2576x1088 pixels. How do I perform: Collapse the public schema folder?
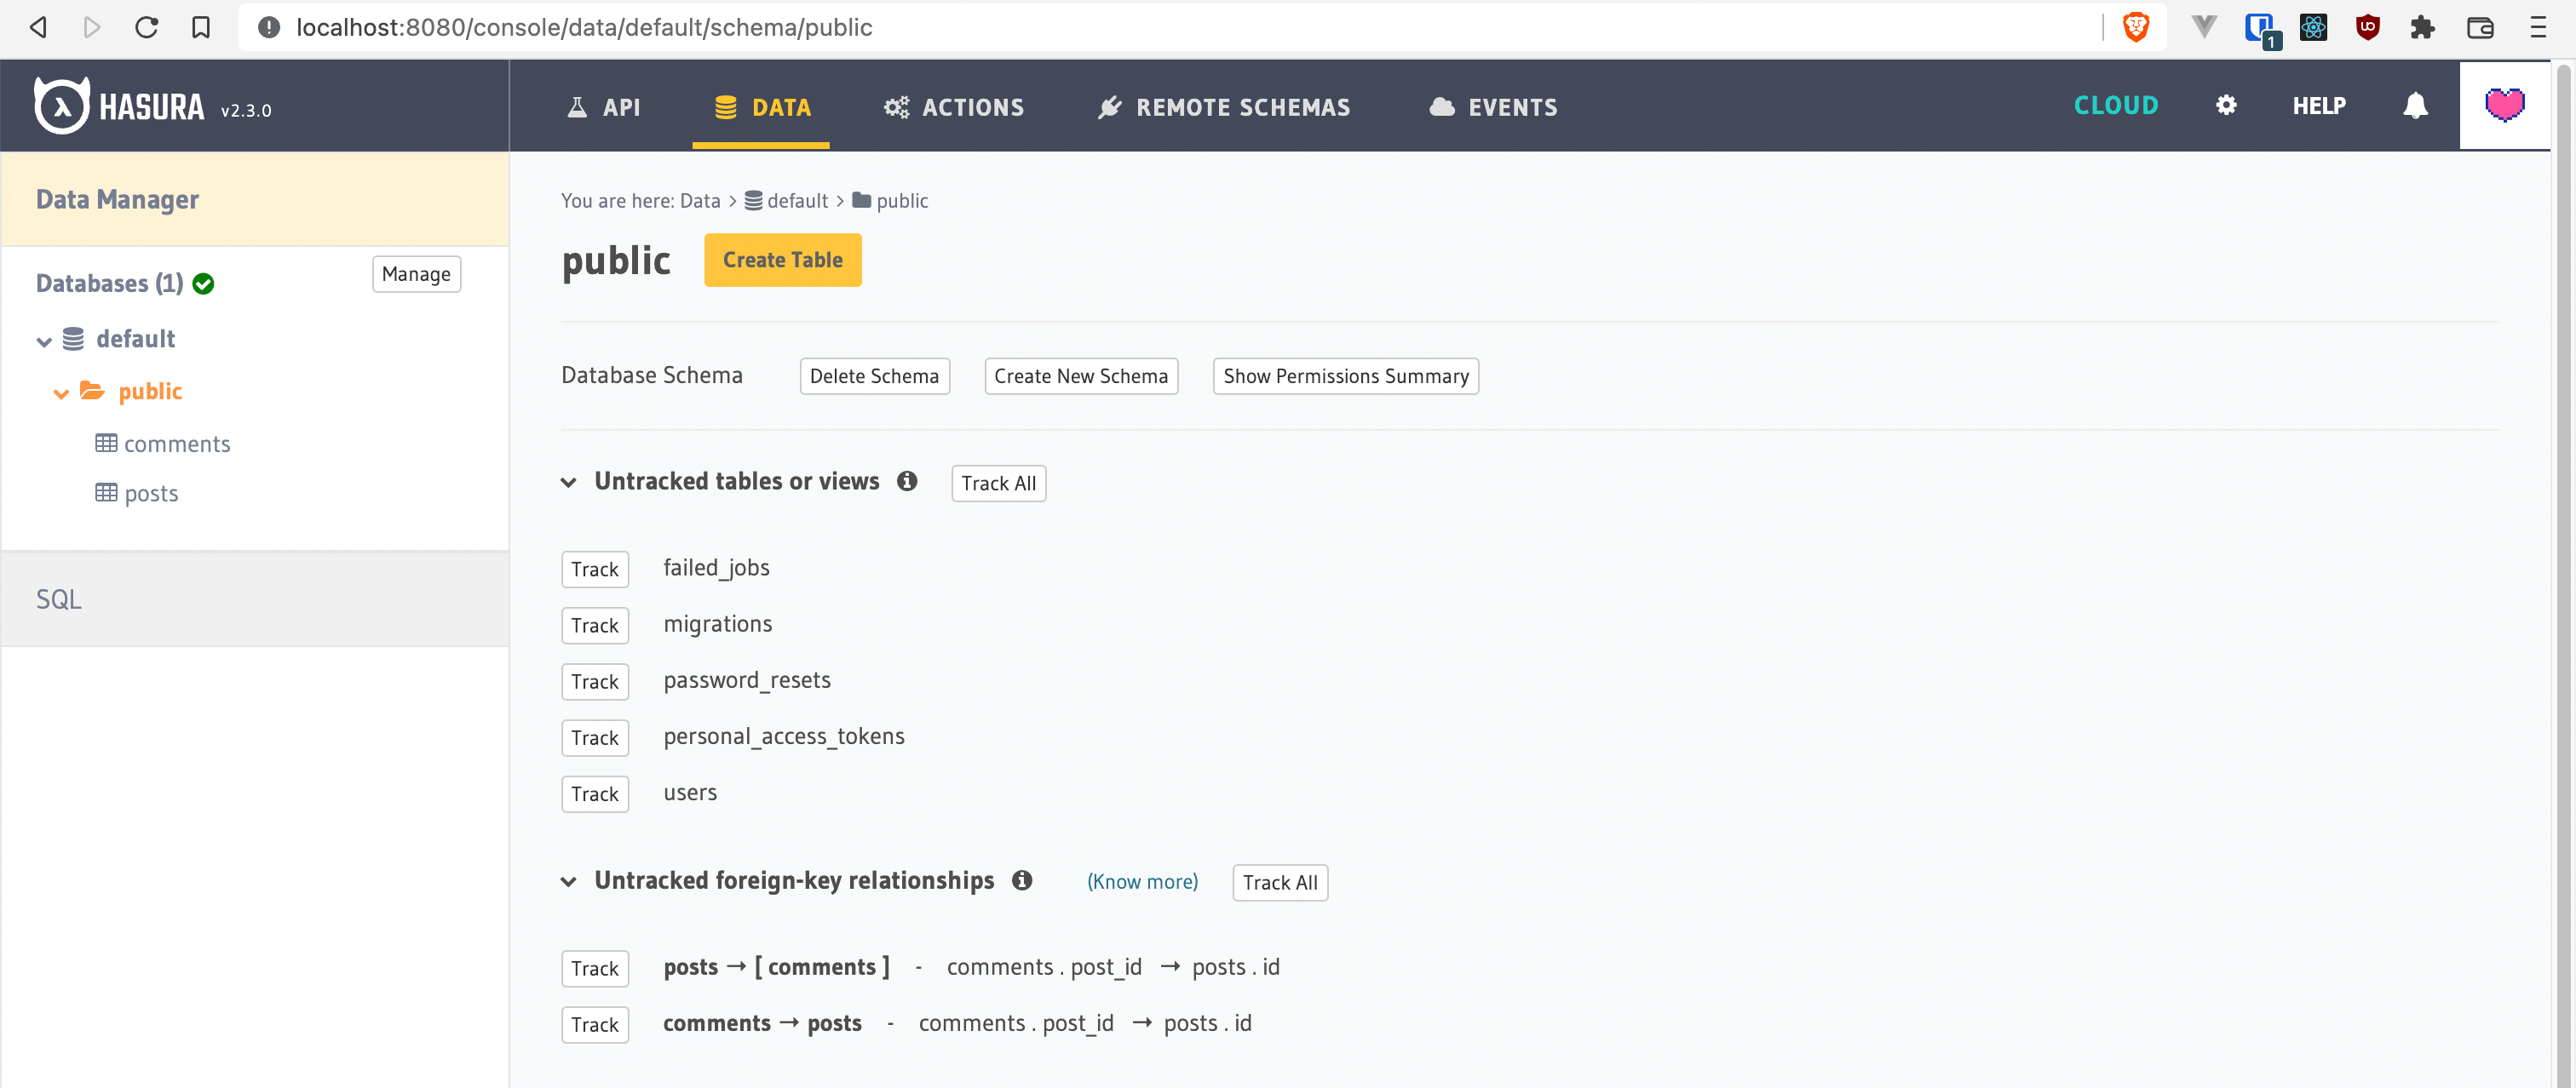point(61,392)
